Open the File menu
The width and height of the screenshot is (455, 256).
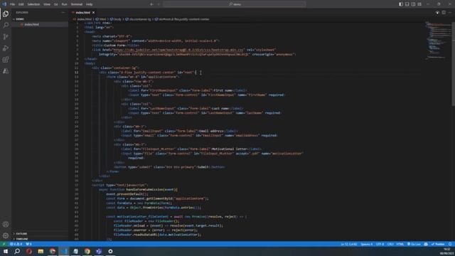(x=13, y=4)
